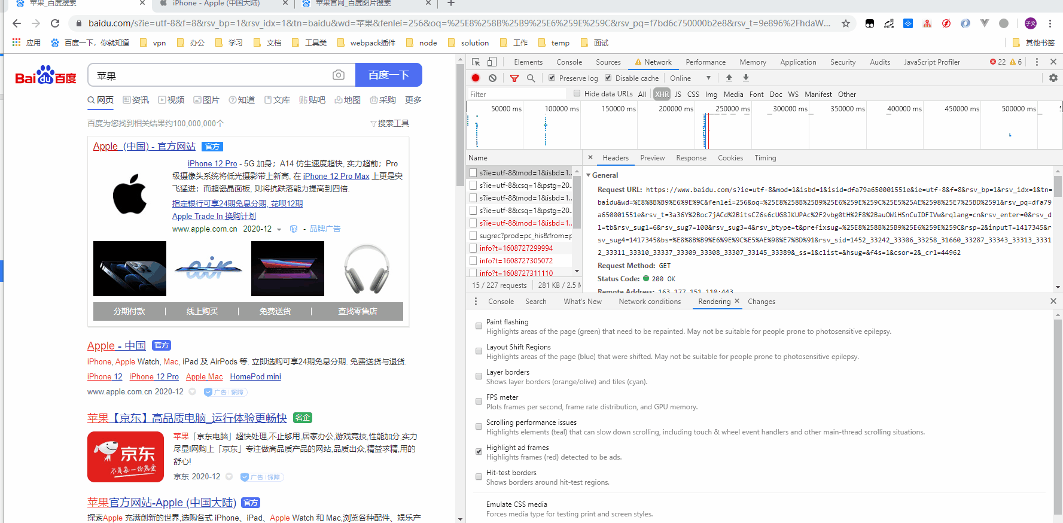This screenshot has width=1063, height=523.
Task: Open Apple (中国) - 官方网站 result link
Action: pos(144,146)
